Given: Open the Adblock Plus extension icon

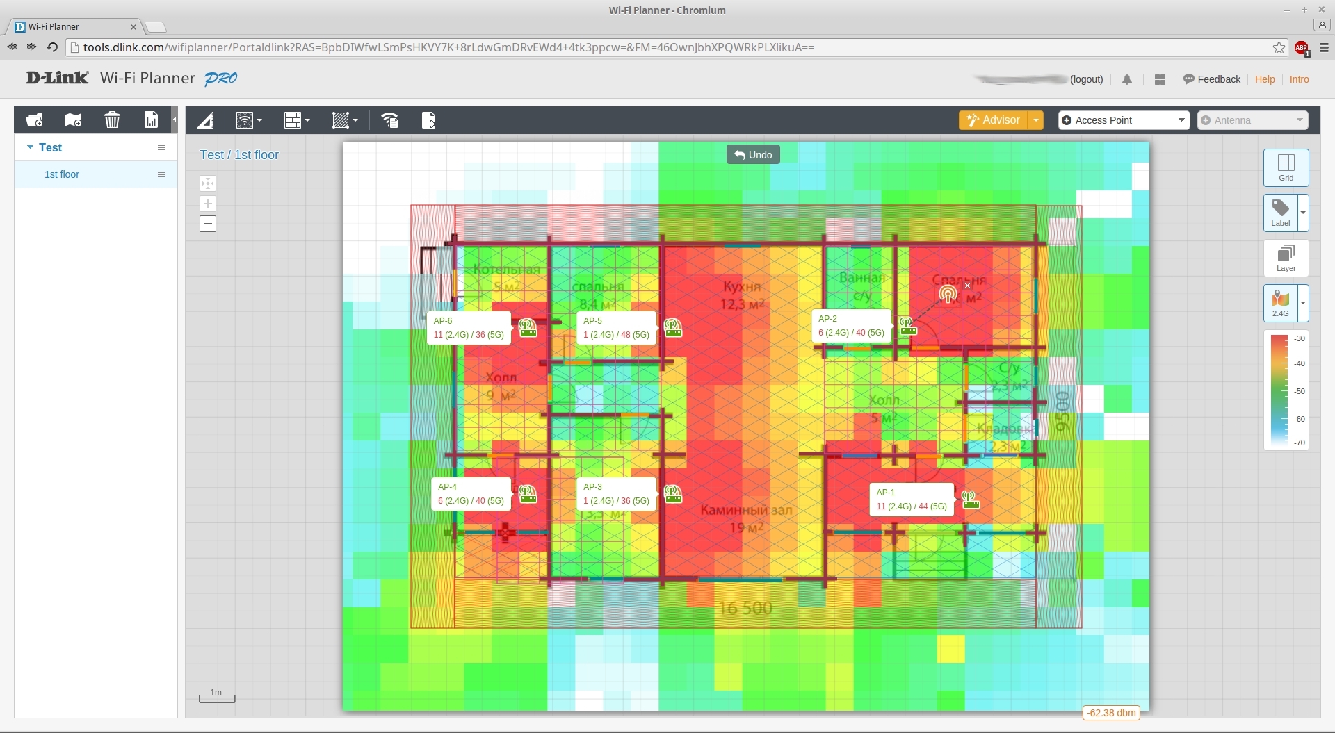Looking at the screenshot, I should click(x=1302, y=48).
